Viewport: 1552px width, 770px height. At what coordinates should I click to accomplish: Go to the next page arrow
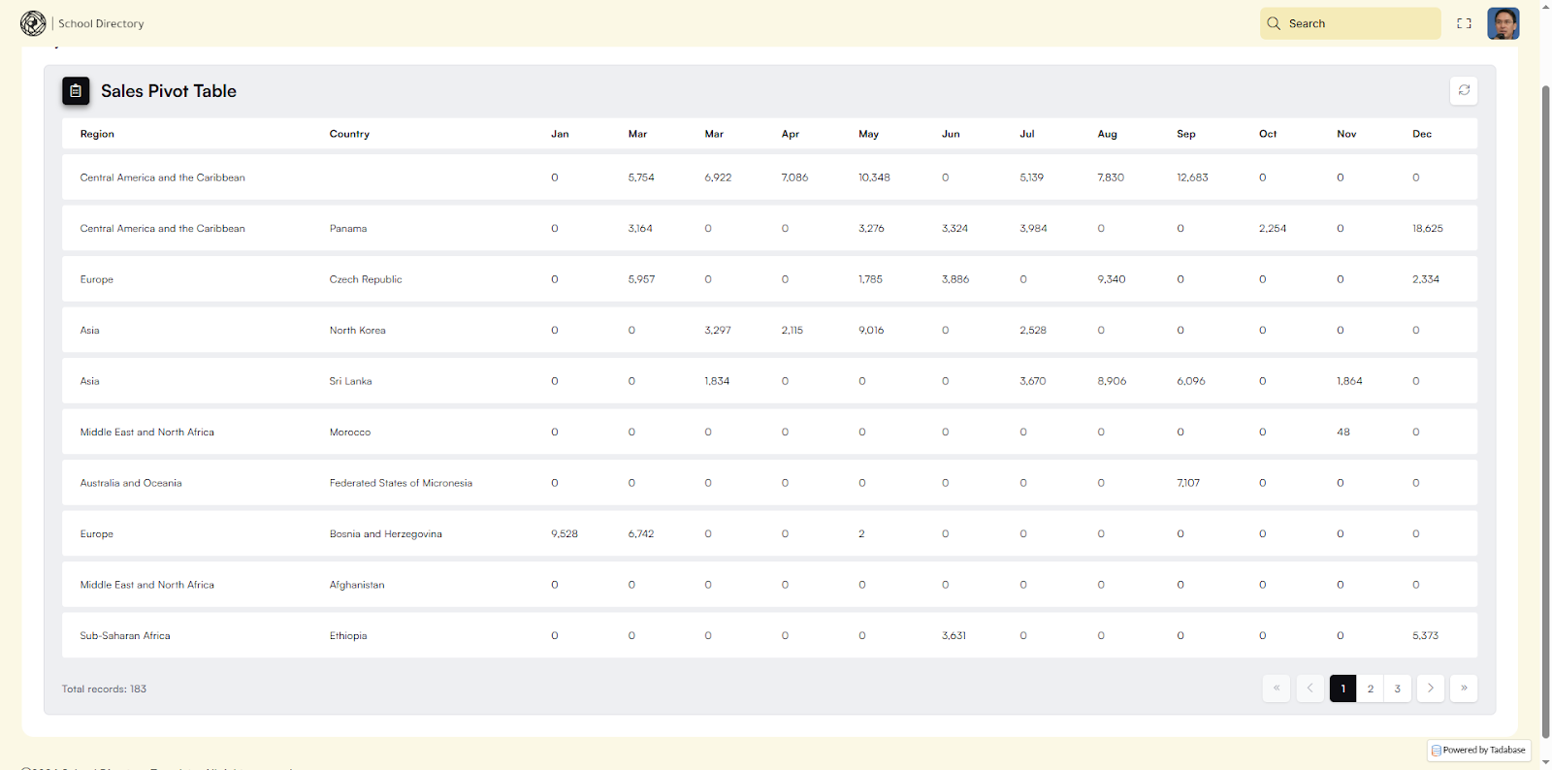coord(1430,689)
